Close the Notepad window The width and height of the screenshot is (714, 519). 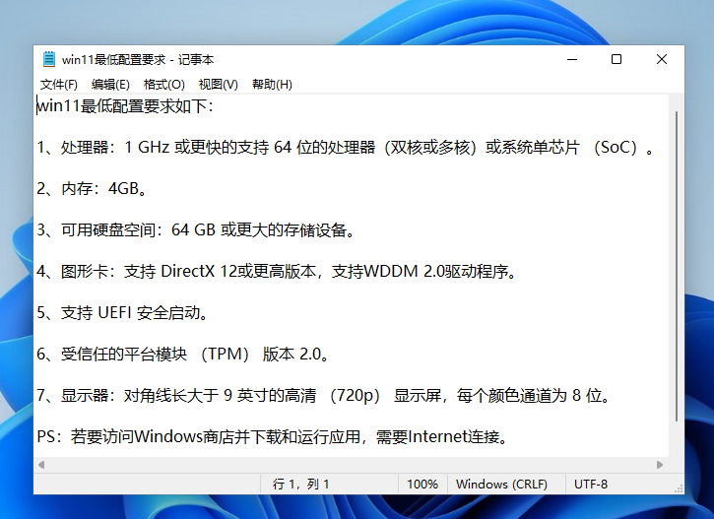tap(662, 59)
